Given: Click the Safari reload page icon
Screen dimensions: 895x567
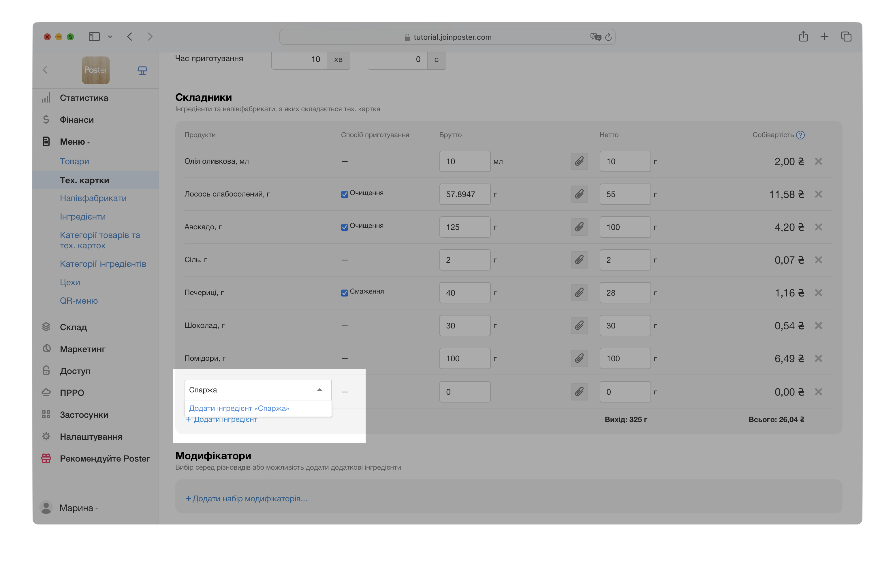Looking at the screenshot, I should click(x=608, y=37).
